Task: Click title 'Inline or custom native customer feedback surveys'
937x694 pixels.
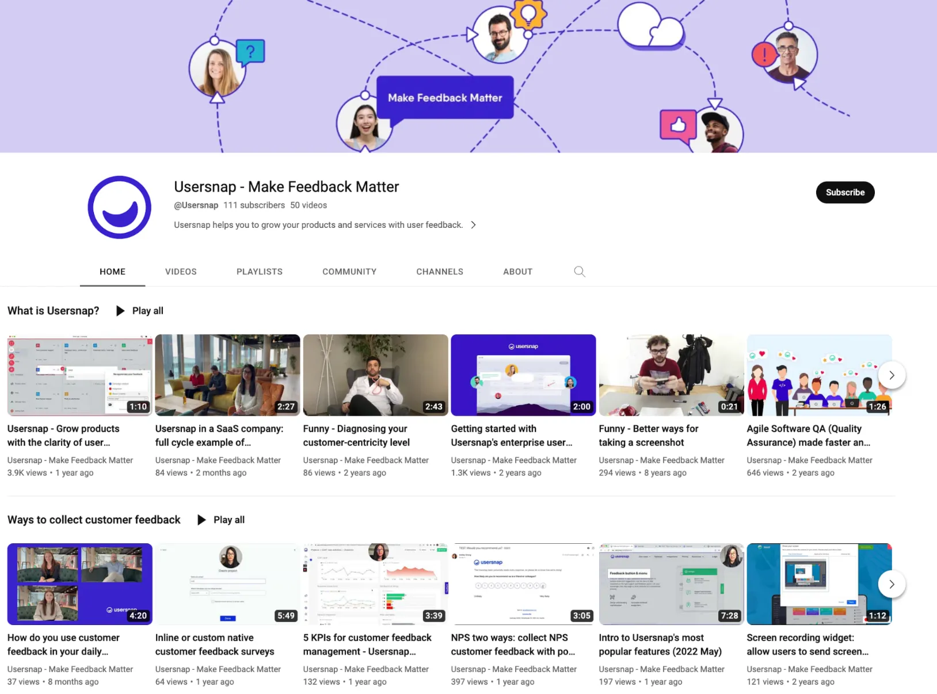Action: [215, 645]
